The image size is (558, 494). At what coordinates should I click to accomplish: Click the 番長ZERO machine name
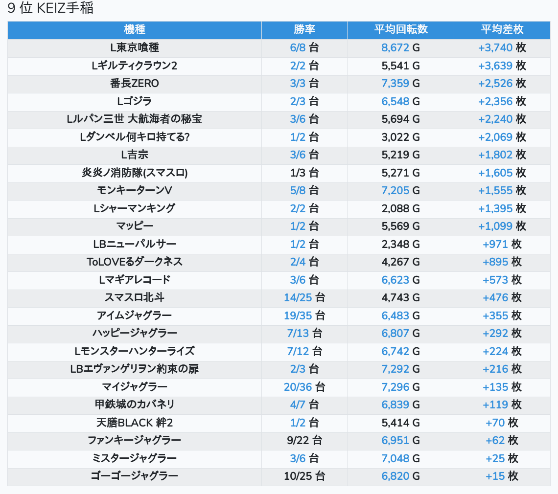pyautogui.click(x=135, y=84)
